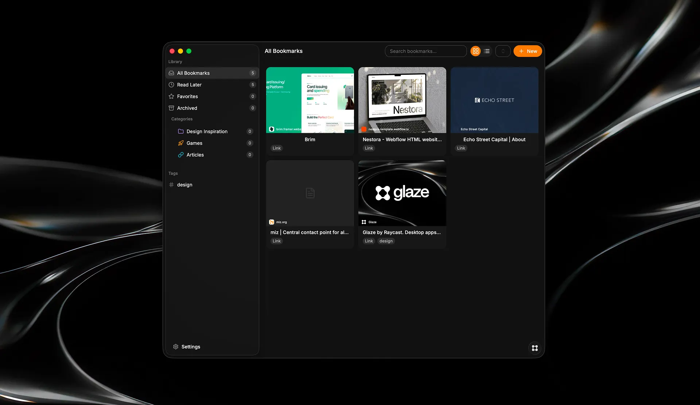Click the miz | Central contact point title
Viewport: 700px width, 405px height.
click(x=310, y=232)
